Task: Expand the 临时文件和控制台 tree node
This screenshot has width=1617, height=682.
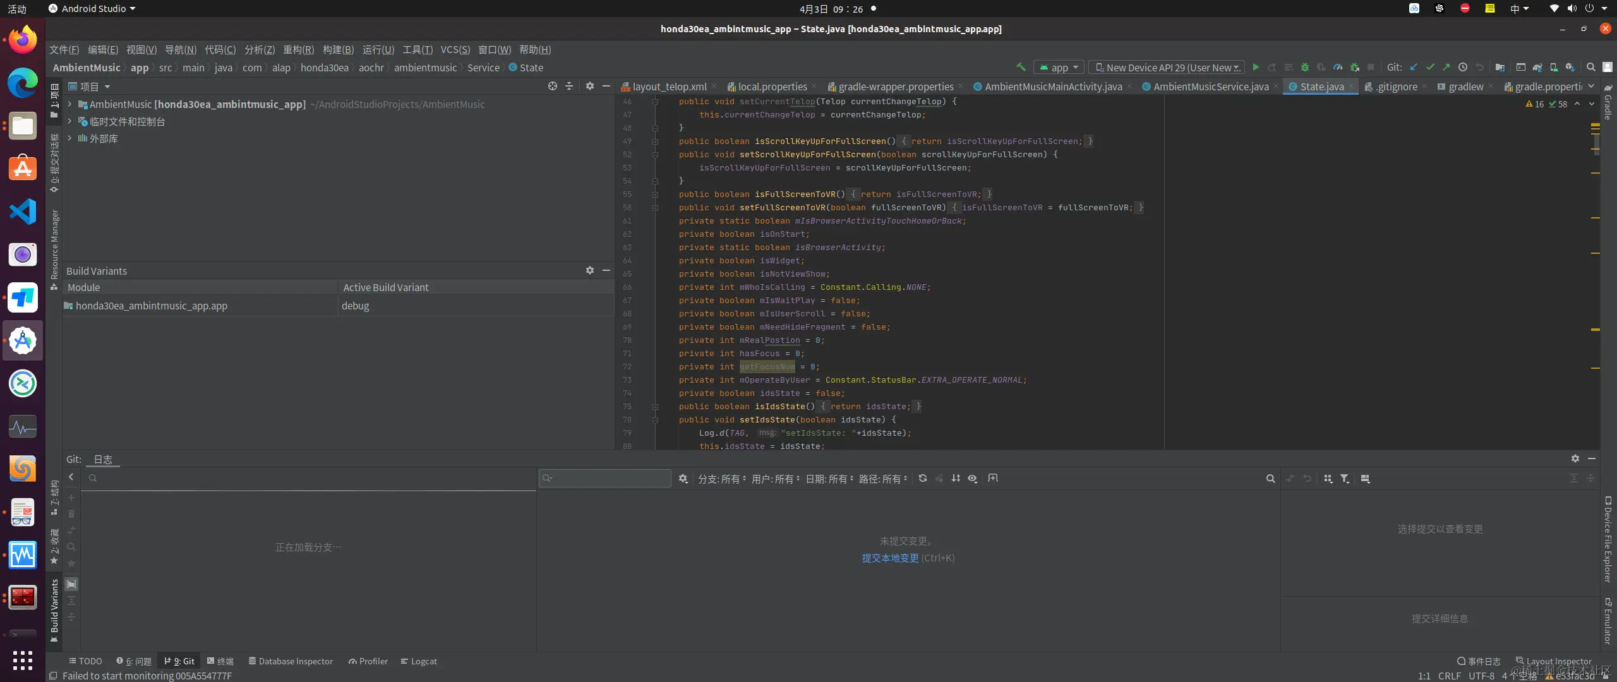Action: tap(69, 121)
